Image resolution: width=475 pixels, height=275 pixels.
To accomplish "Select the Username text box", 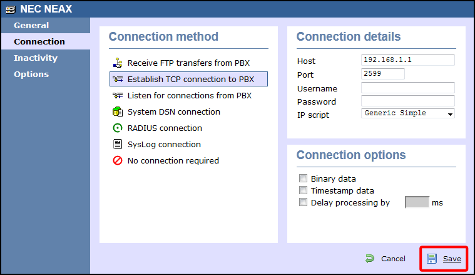I will 408,88.
